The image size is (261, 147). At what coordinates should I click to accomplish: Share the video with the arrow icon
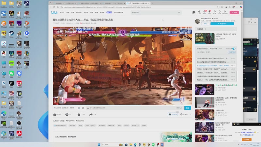point(91,114)
